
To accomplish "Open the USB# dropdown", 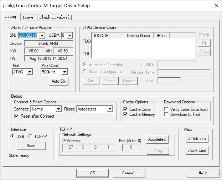I will click(x=69, y=35).
